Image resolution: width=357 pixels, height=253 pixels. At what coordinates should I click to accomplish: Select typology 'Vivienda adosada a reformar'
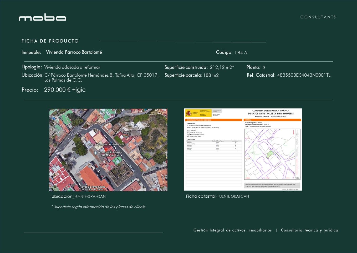click(x=72, y=67)
